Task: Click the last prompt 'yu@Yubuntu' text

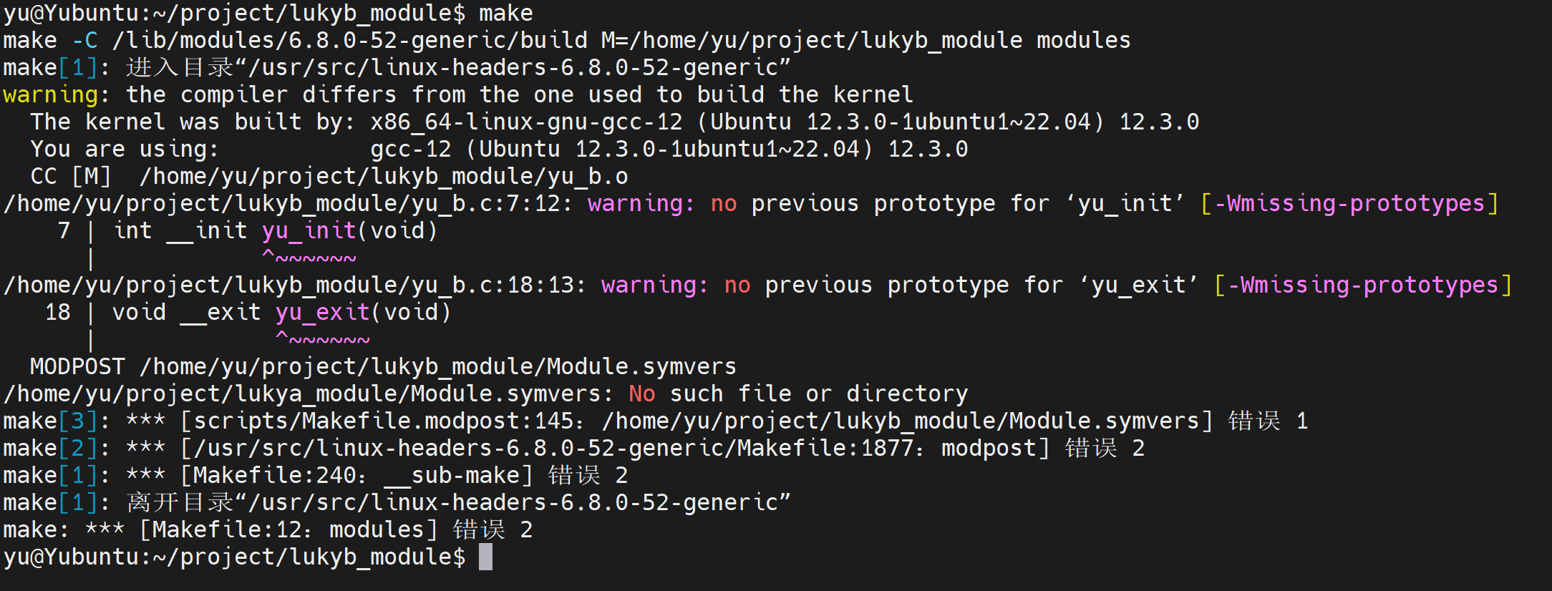Action: tap(71, 557)
